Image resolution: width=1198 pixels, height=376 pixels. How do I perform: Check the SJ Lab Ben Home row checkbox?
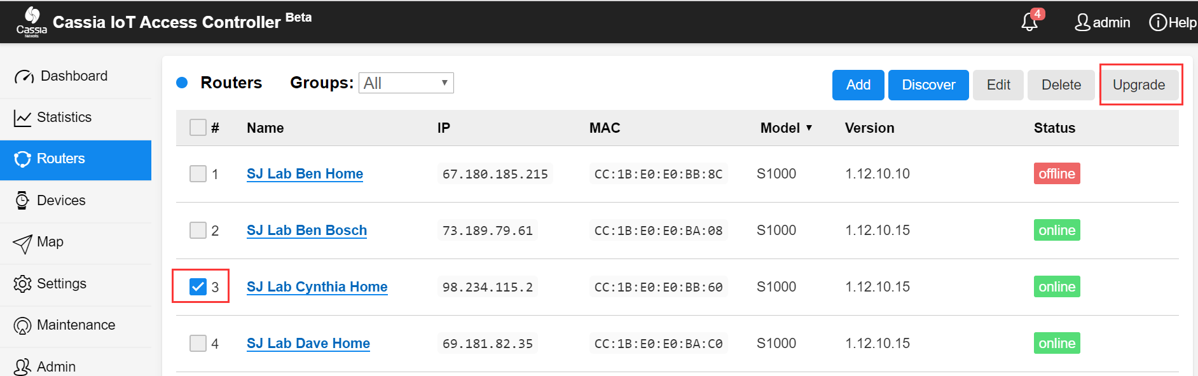[x=198, y=173]
